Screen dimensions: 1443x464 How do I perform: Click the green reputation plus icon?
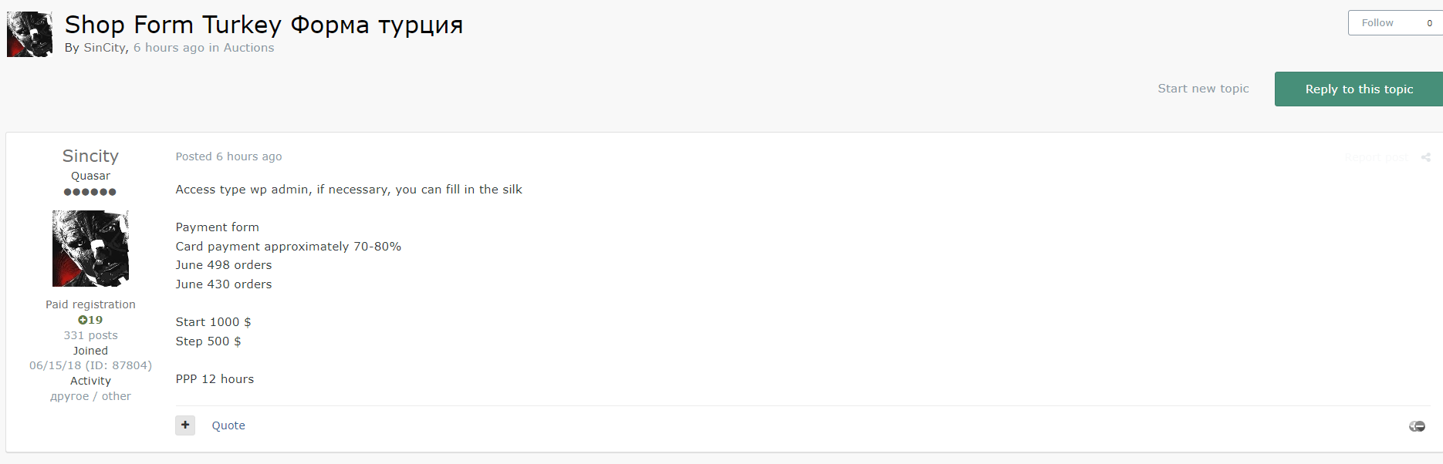click(x=83, y=320)
